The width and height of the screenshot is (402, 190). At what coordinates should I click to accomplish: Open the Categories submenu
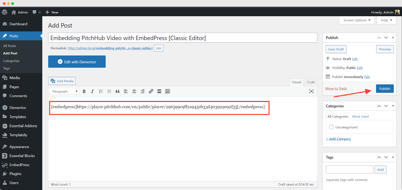(x=11, y=61)
